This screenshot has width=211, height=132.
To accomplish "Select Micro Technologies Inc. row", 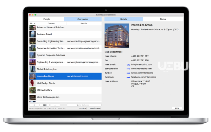I will pyautogui.click(x=65, y=97).
